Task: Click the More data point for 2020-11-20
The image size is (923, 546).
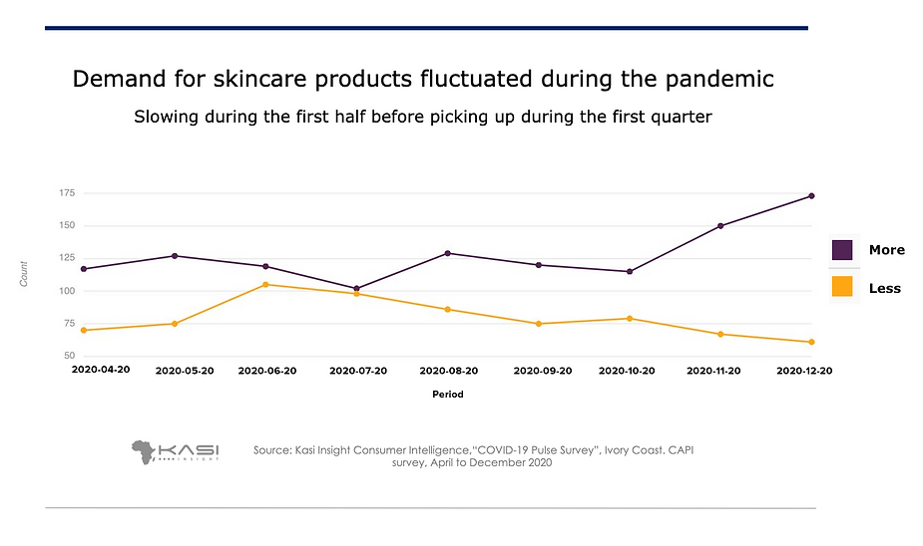Action: (x=720, y=226)
